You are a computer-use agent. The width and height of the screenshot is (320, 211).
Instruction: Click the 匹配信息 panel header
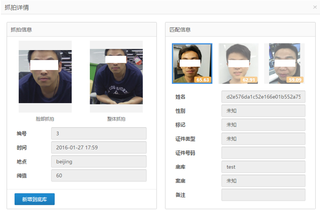(241, 30)
